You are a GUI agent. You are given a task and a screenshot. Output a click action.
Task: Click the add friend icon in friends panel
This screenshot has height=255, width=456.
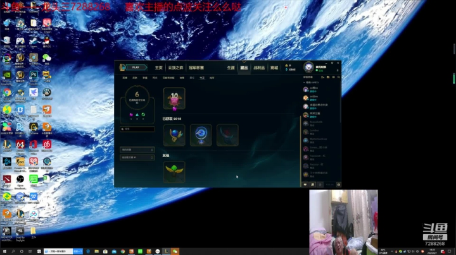click(x=322, y=78)
